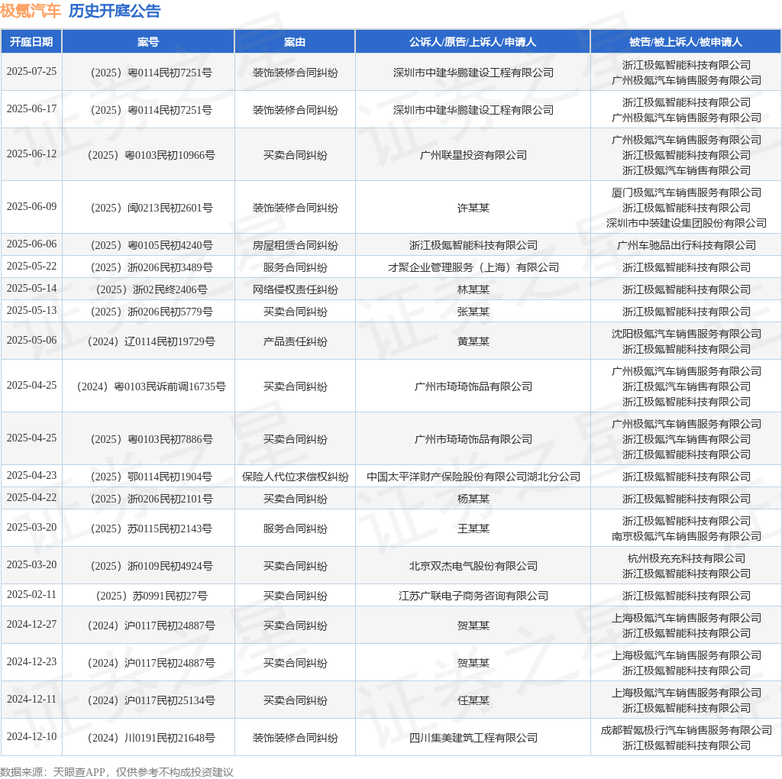This screenshot has width=782, height=779.
Task: Click plaintiff cell 黄某某
Action: click(x=473, y=341)
